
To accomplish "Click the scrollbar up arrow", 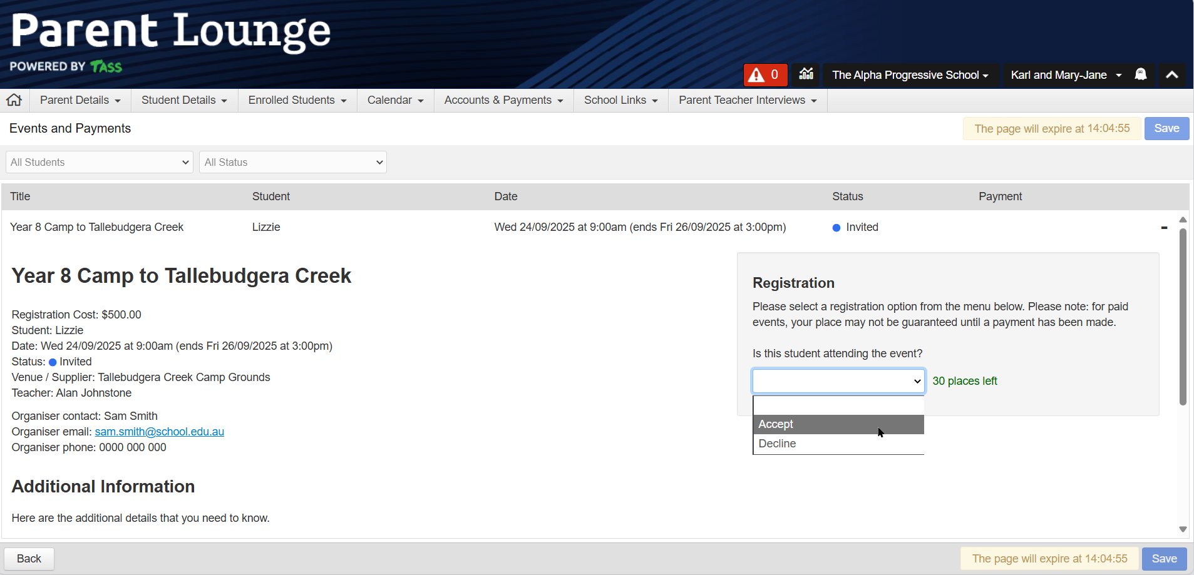I will (1183, 220).
